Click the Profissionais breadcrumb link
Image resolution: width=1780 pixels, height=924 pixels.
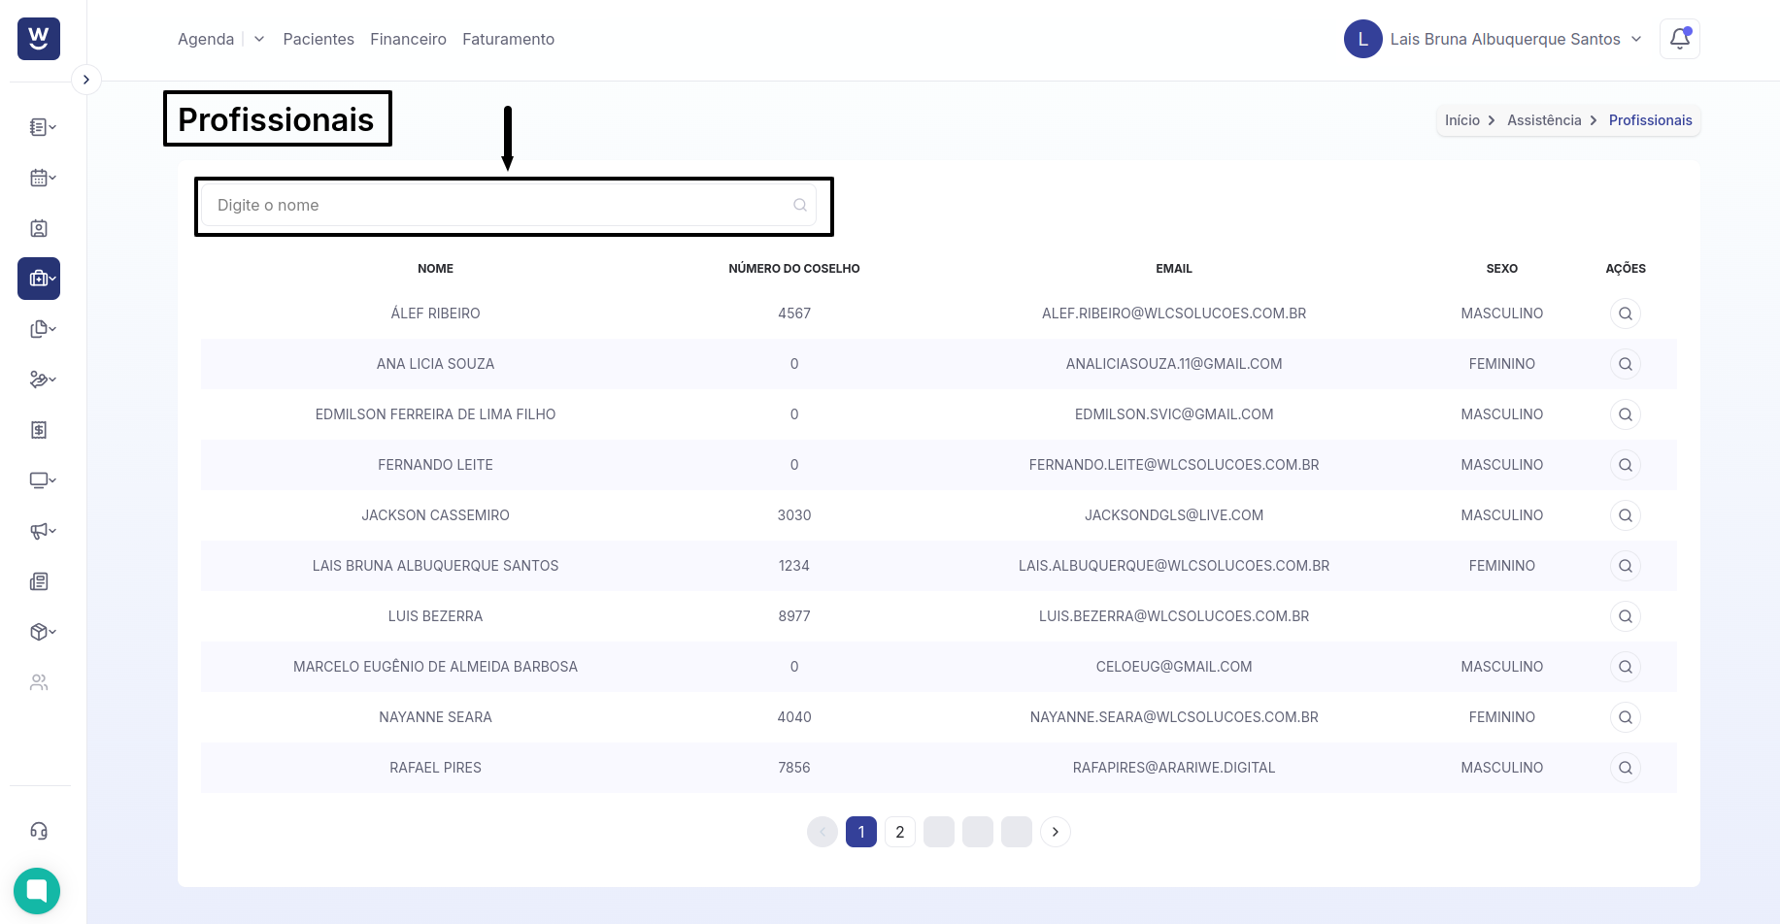coord(1650,120)
